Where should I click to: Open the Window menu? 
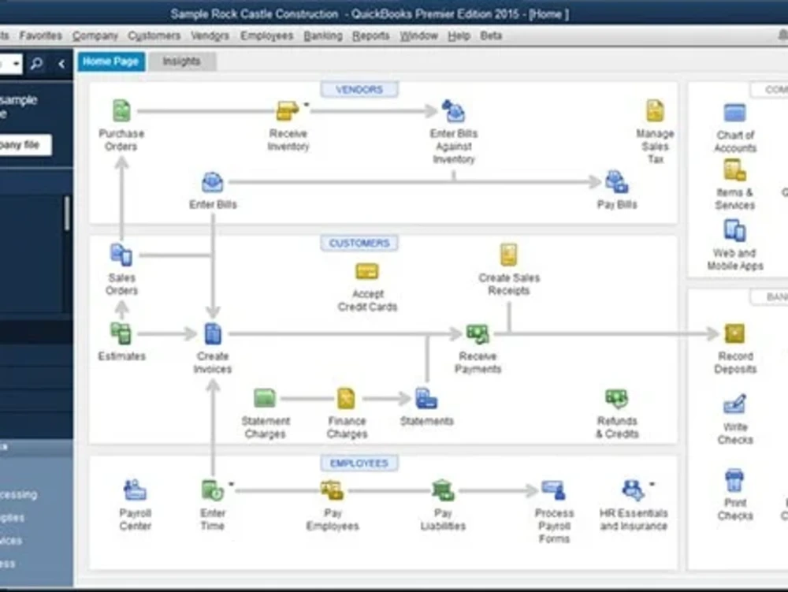click(418, 35)
